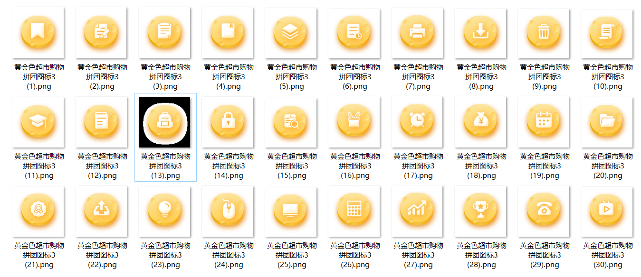
Task: Click file name ending in (28).png
Action: [x=480, y=255]
